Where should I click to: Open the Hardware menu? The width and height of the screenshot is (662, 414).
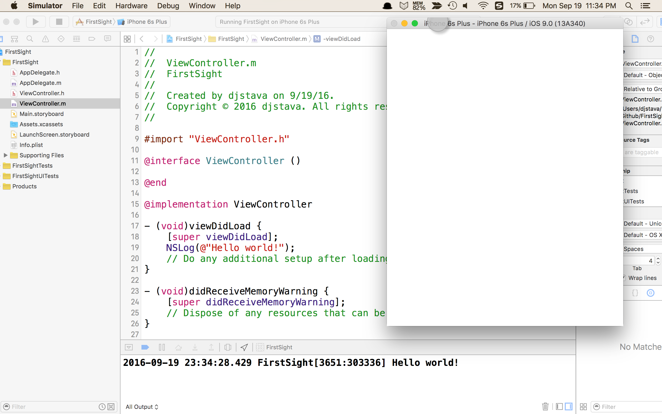131,6
